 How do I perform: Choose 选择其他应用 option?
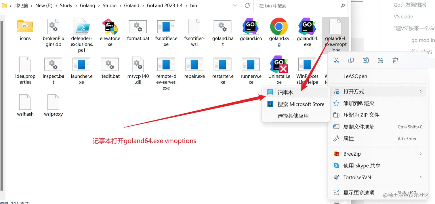[x=296, y=116]
